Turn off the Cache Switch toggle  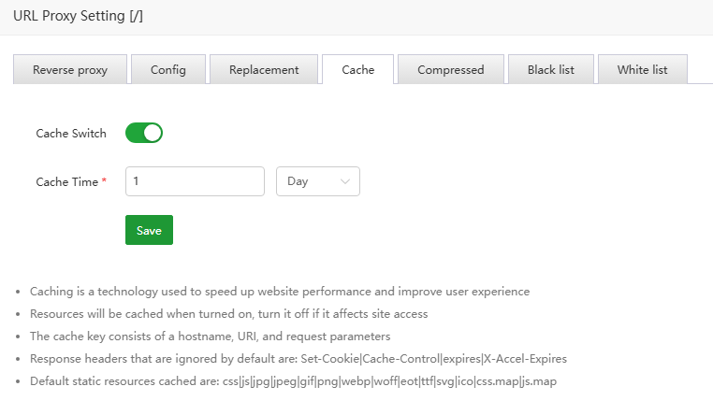(144, 133)
